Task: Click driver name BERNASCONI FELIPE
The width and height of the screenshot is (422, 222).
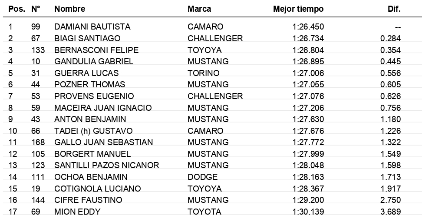Action: point(96,50)
